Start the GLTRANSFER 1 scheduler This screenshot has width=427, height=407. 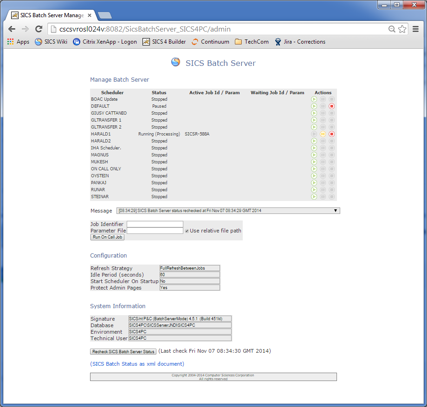coord(314,120)
